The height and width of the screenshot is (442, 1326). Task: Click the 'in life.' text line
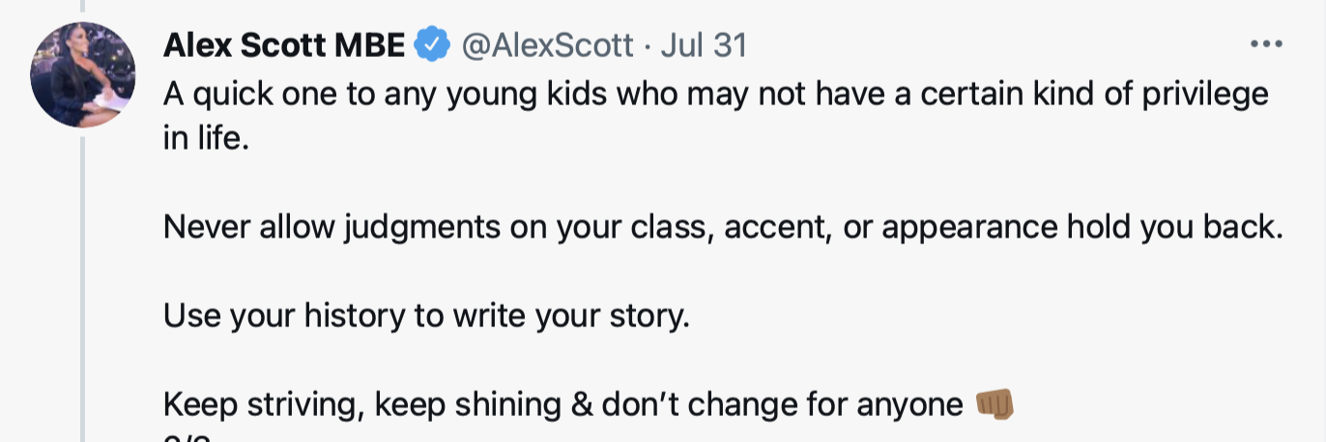click(x=206, y=137)
